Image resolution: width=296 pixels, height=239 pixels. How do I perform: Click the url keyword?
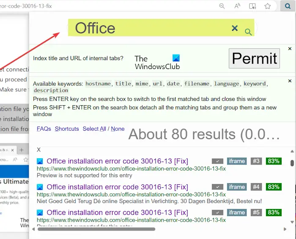158,84
